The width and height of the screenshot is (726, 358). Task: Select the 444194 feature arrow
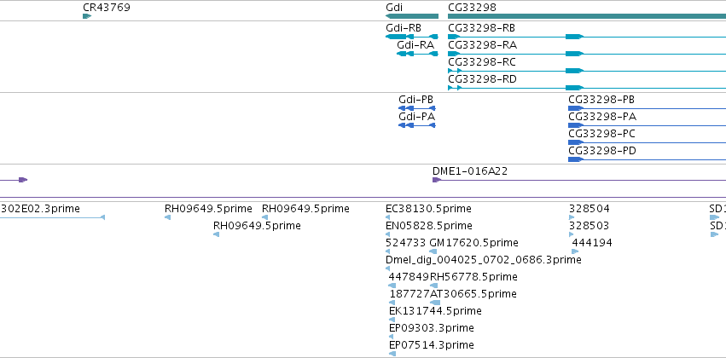(575, 251)
